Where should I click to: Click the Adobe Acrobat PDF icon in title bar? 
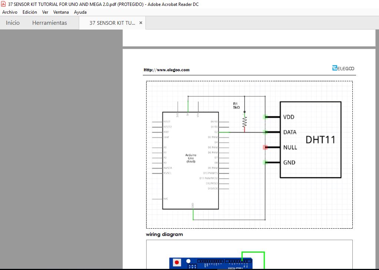click(3, 4)
